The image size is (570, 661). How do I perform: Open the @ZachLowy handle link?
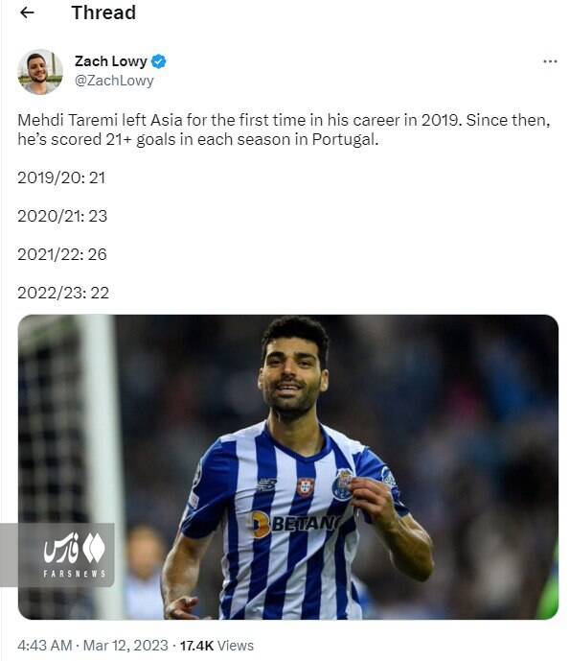114,80
